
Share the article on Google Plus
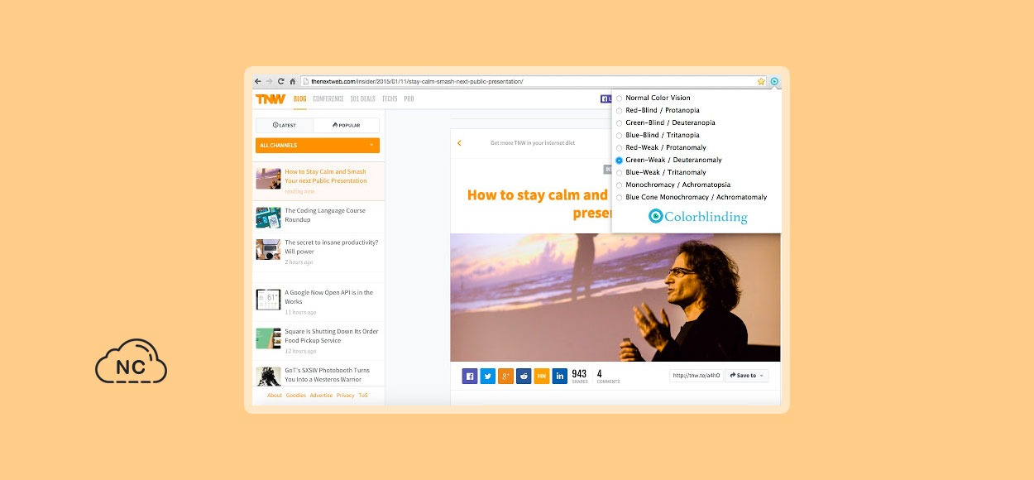(x=506, y=376)
